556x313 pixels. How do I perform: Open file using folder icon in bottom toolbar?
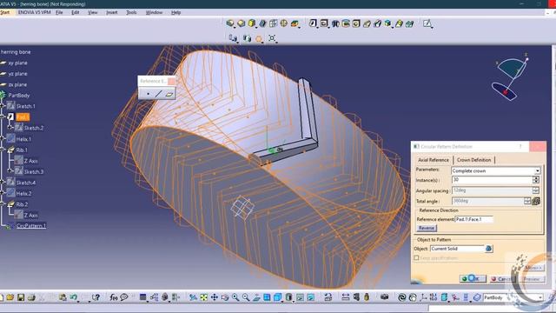point(10,297)
